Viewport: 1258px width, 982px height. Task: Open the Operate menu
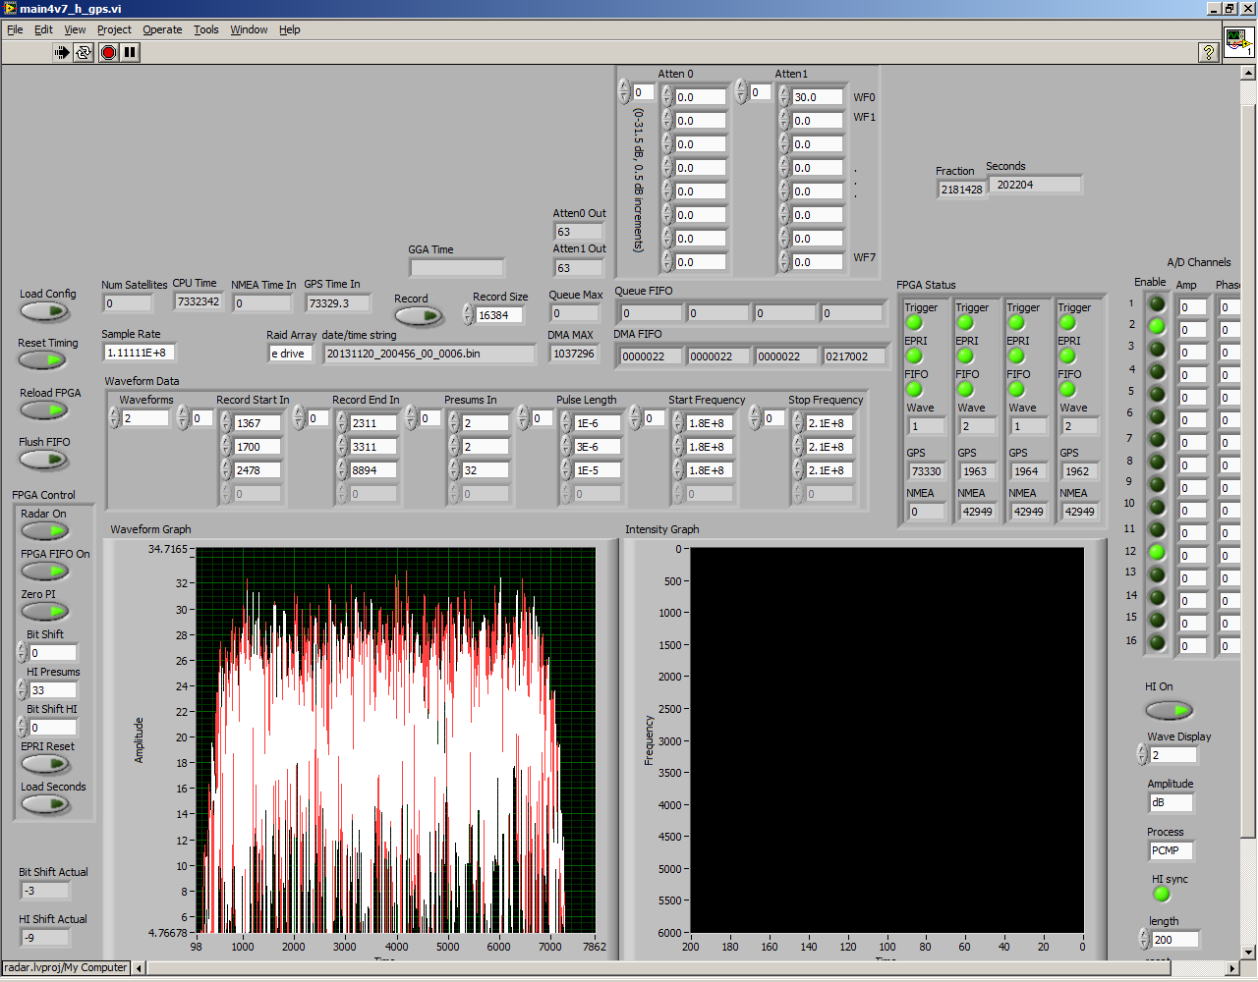click(162, 29)
